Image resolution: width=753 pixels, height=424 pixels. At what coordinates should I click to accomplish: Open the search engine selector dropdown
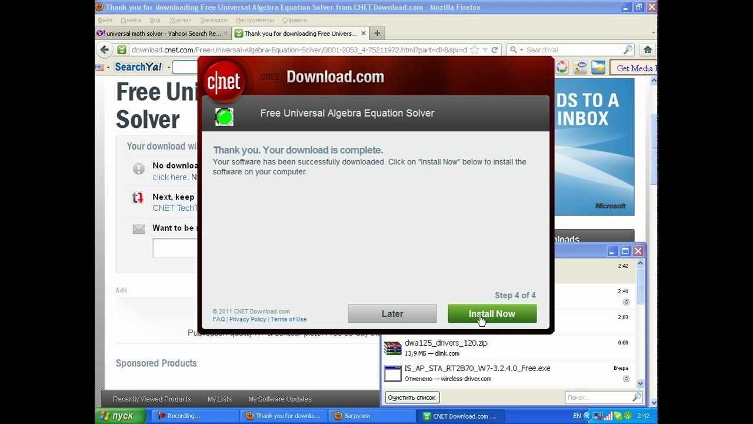[516, 50]
